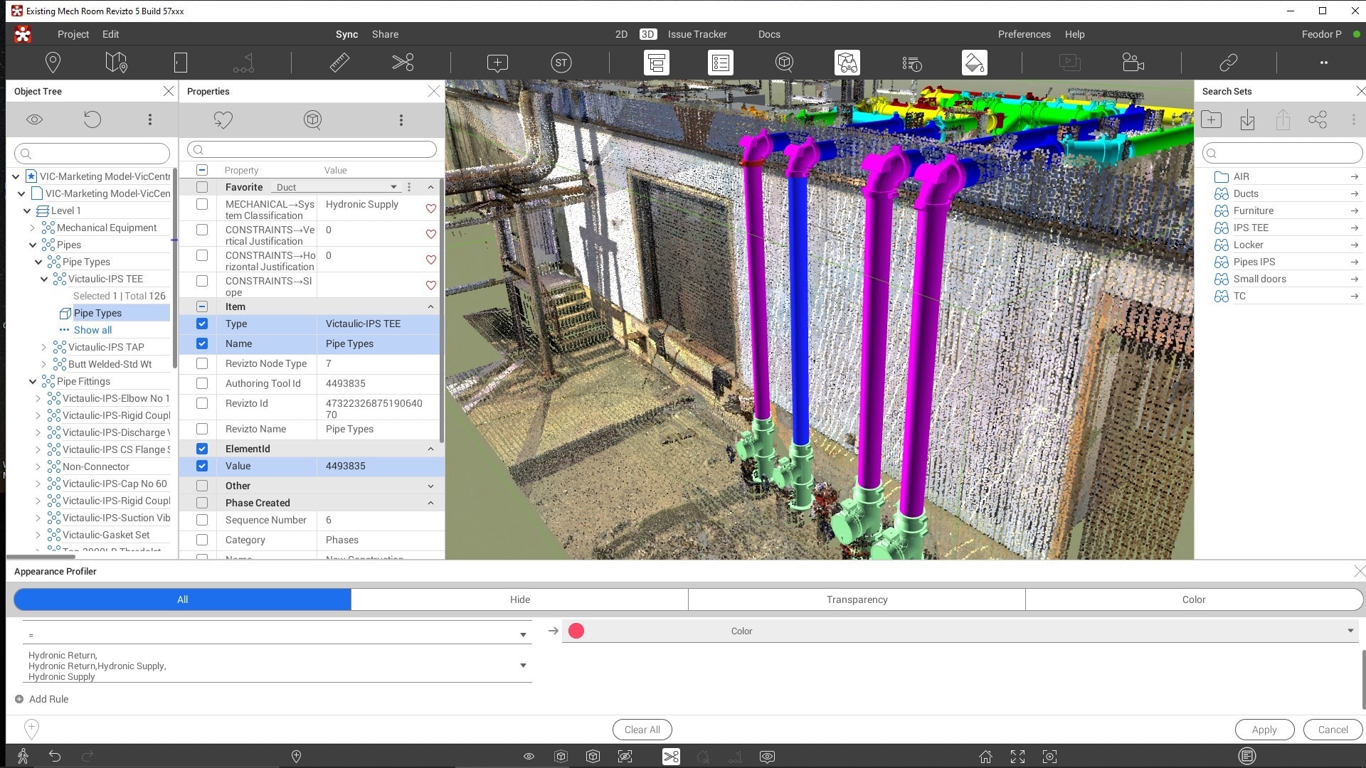Uncheck the Type property checkbox
Screen dimensions: 1366x768
202,324
